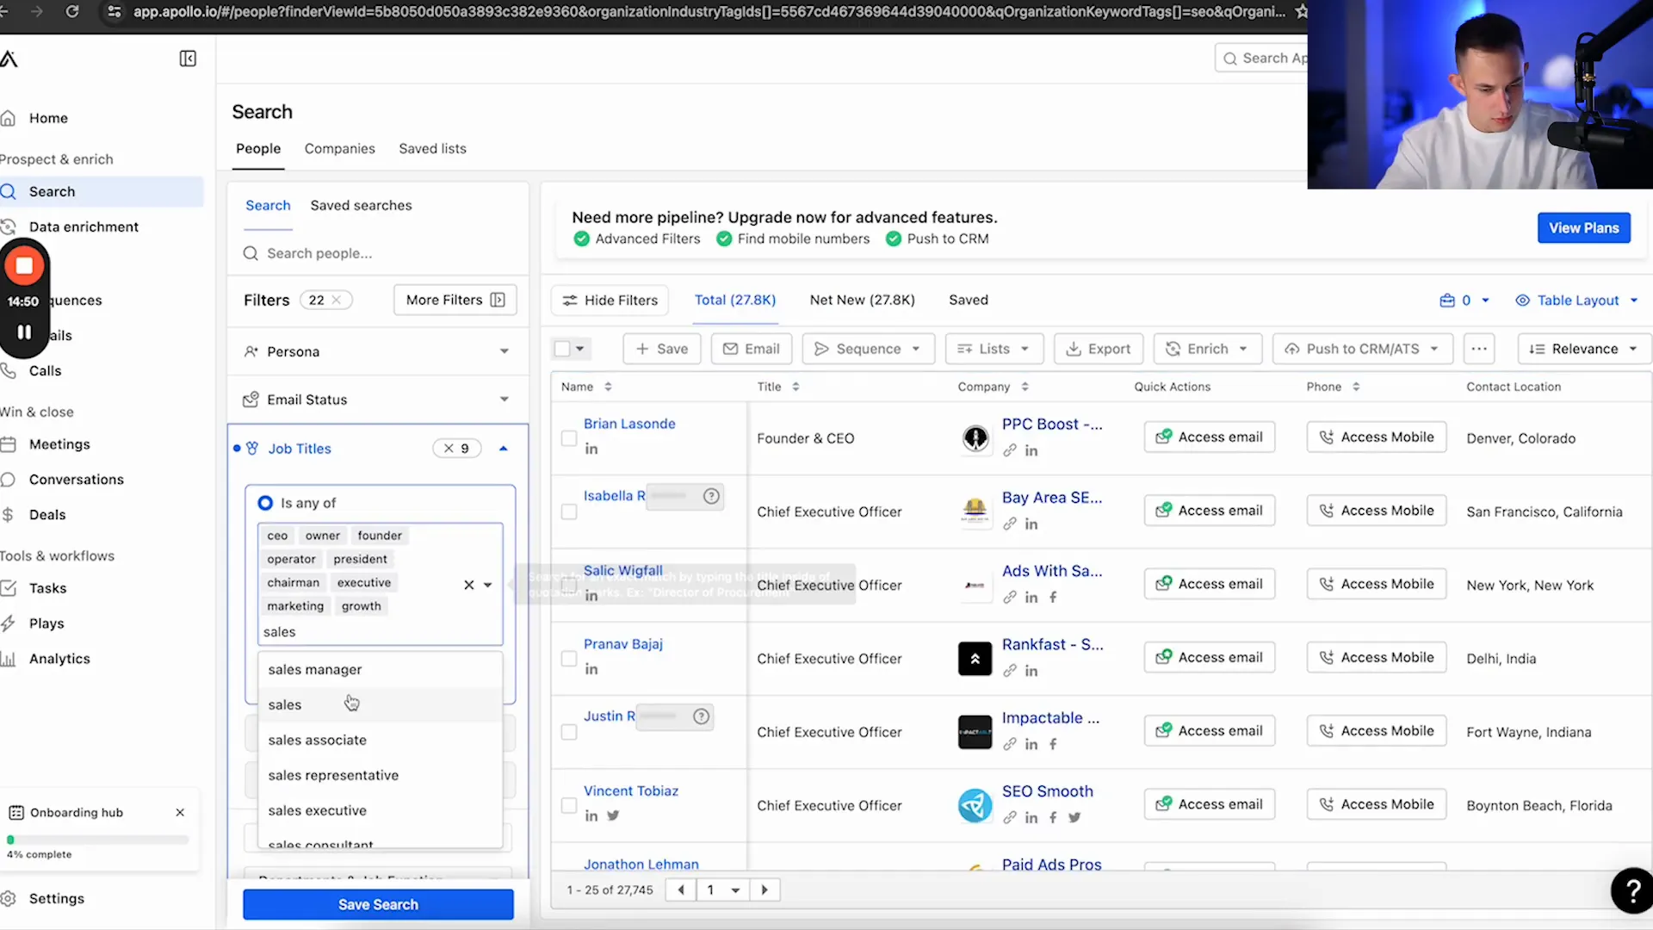This screenshot has width=1653, height=930.
Task: Open SEO Smooth company Twitter icon
Action: click(1074, 818)
